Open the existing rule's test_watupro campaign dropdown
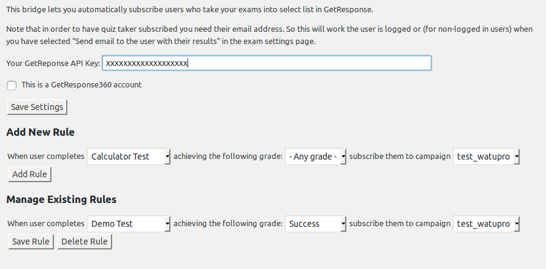Image resolution: width=546 pixels, height=269 pixels. tap(486, 224)
